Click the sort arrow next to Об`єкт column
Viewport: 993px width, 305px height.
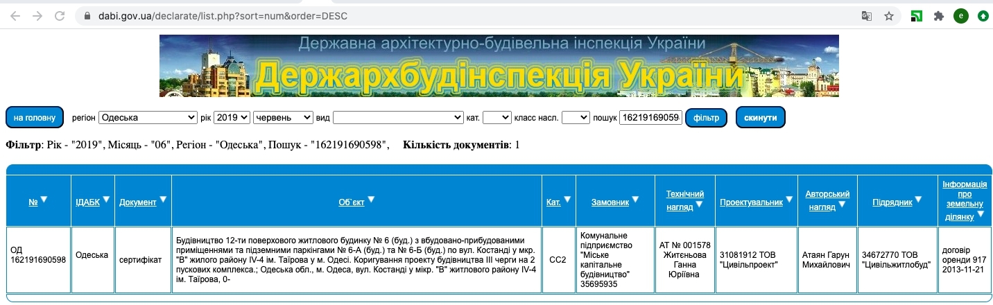point(370,200)
